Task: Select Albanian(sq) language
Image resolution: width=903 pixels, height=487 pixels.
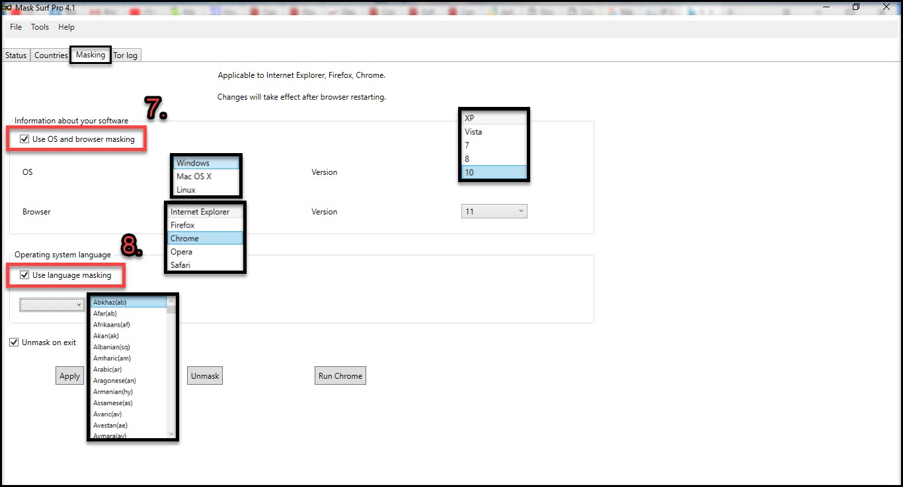Action: (x=128, y=347)
